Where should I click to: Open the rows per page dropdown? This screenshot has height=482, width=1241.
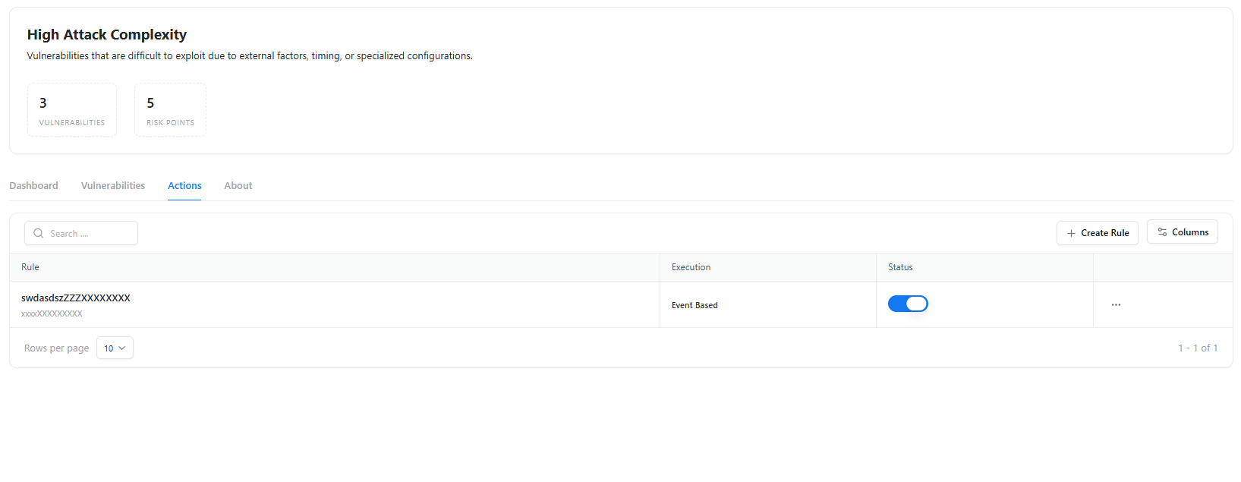click(x=115, y=348)
